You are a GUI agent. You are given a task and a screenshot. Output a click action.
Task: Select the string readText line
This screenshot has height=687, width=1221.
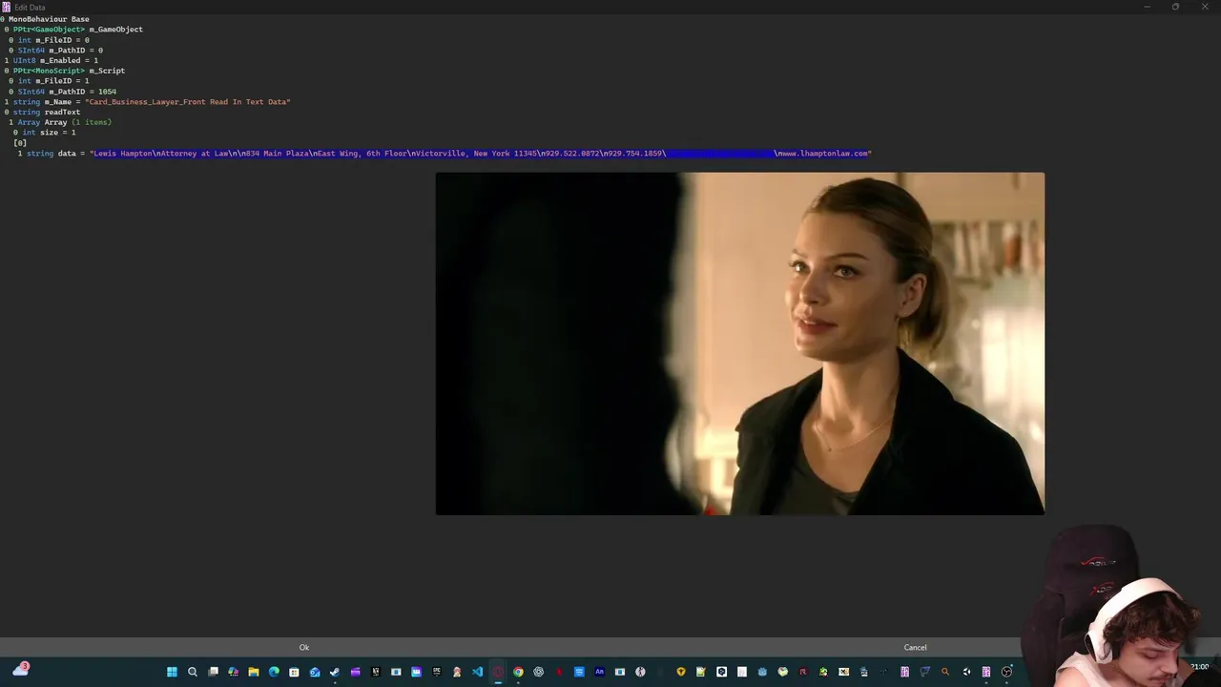pyautogui.click(x=43, y=113)
